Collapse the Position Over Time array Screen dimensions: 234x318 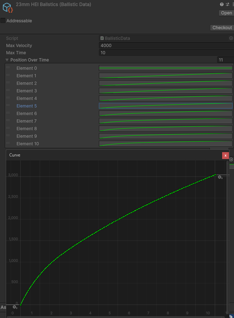(x=7, y=60)
